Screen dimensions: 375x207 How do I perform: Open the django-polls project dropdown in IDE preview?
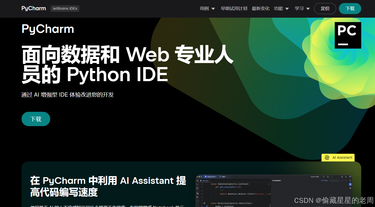pyautogui.click(x=211, y=177)
